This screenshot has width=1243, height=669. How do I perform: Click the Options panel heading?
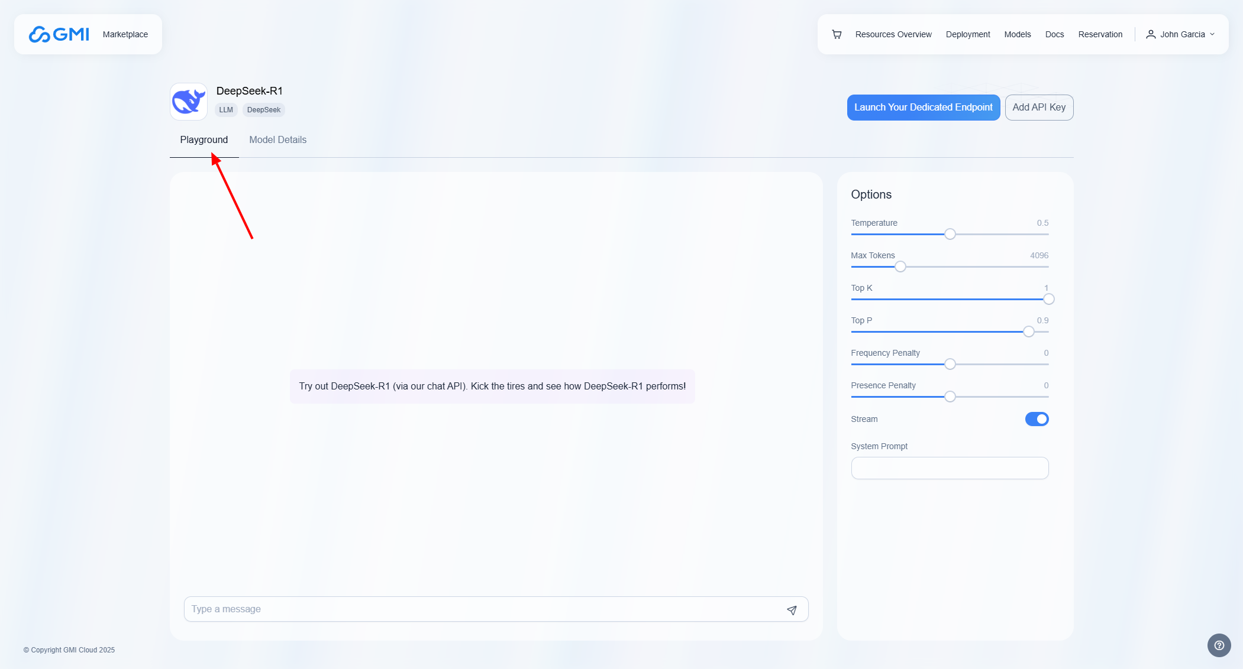click(871, 194)
